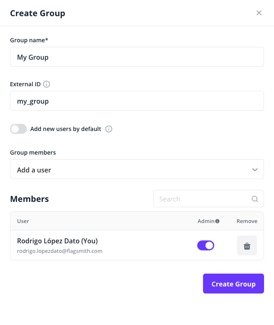Screen dimensions: 274x325
Task: Click the Remove column header
Action: (247, 221)
